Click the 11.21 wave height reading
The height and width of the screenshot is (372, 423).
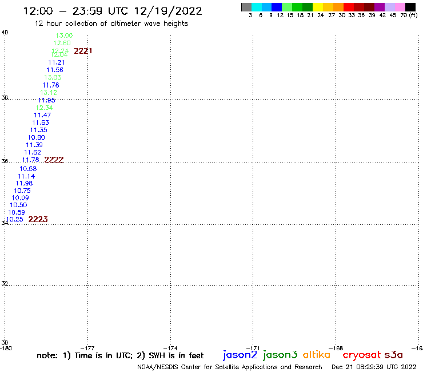pos(57,62)
